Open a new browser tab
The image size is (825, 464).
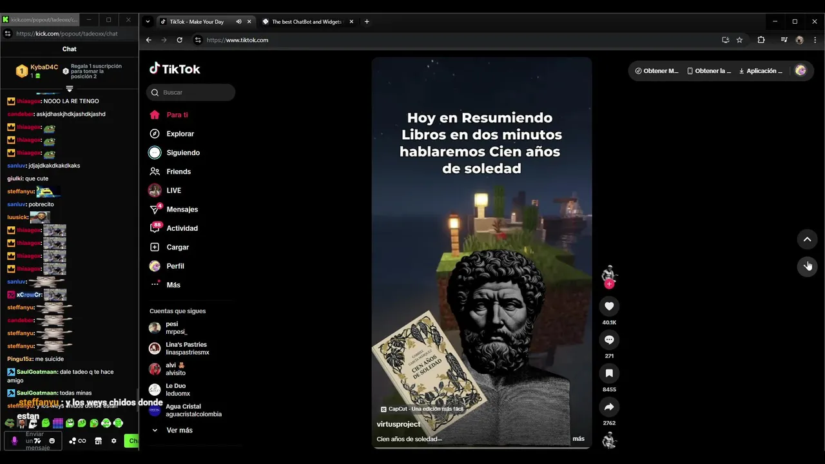coord(367,21)
